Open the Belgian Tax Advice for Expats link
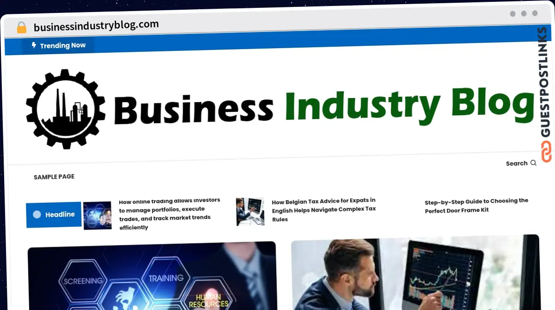Screen dimensions: 555x310 tap(324, 210)
